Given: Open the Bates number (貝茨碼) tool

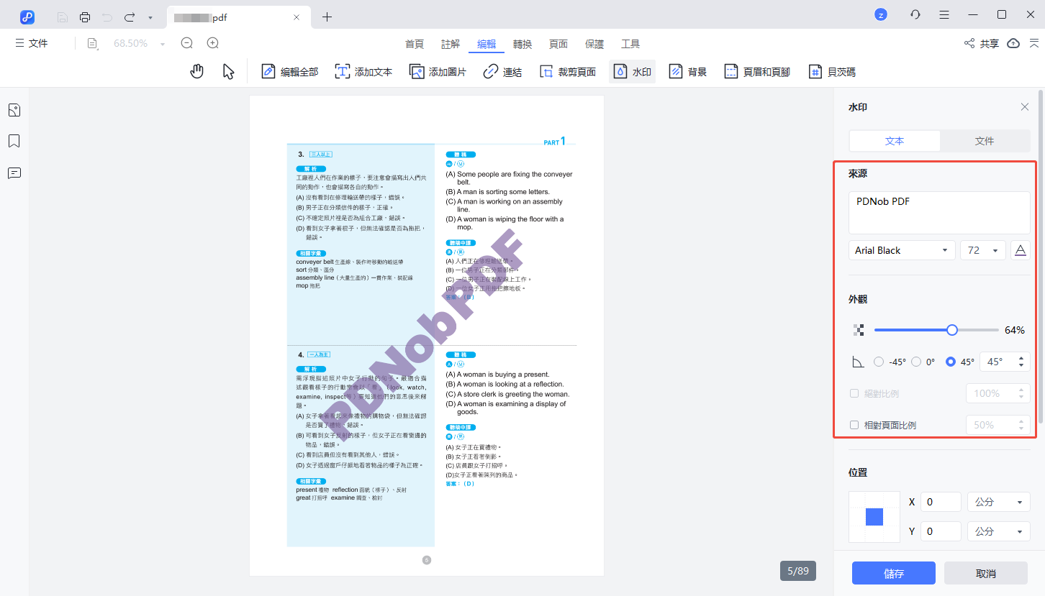Looking at the screenshot, I should 832,72.
